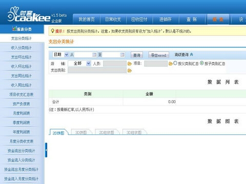Click the 人员 input field
Screen dimensions: 246x184
click(115, 63)
